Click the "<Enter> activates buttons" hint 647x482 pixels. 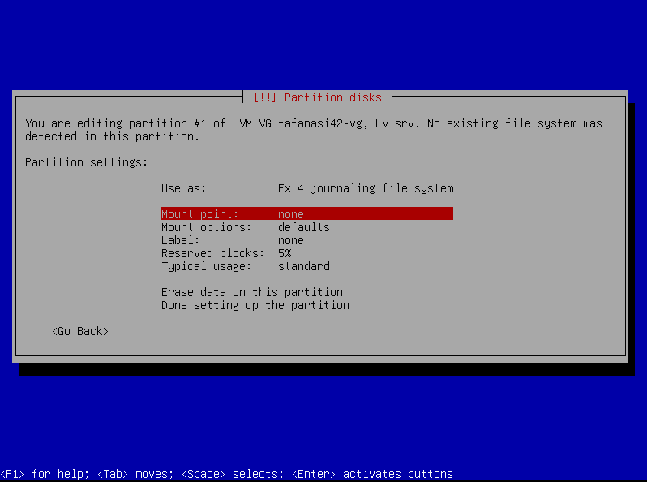pos(371,474)
